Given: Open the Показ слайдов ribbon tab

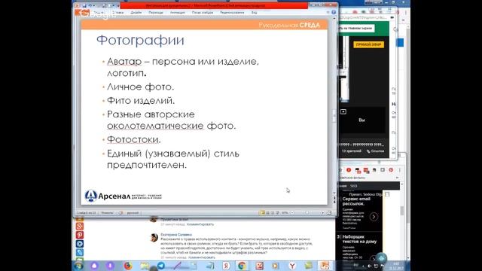Looking at the screenshot, I should tap(203, 13).
